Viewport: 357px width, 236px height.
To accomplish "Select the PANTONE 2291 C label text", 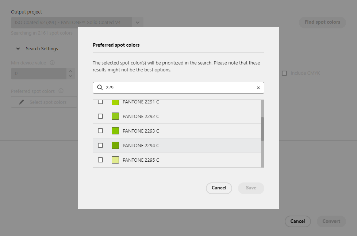I will (x=141, y=102).
